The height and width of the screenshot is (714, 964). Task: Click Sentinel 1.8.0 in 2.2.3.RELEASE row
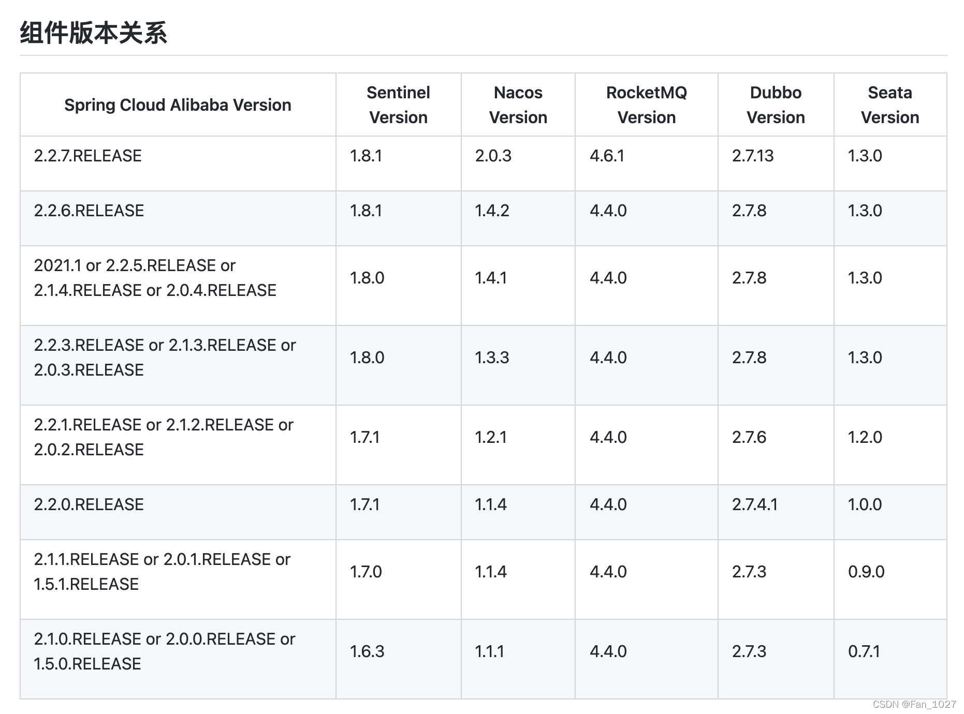367,358
